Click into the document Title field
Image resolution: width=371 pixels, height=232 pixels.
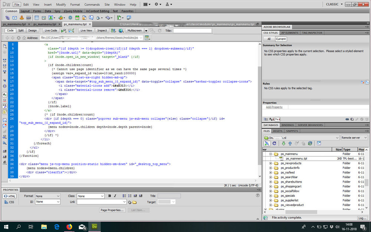pyautogui.click(x=192, y=30)
